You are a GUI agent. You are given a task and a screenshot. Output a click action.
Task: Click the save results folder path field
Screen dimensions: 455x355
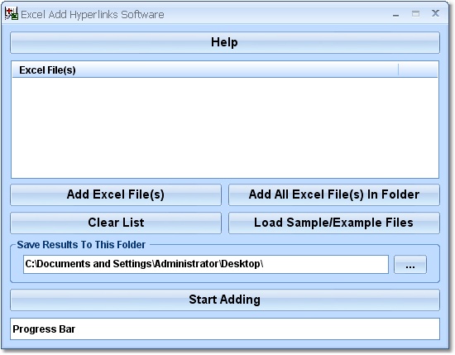[x=206, y=265]
